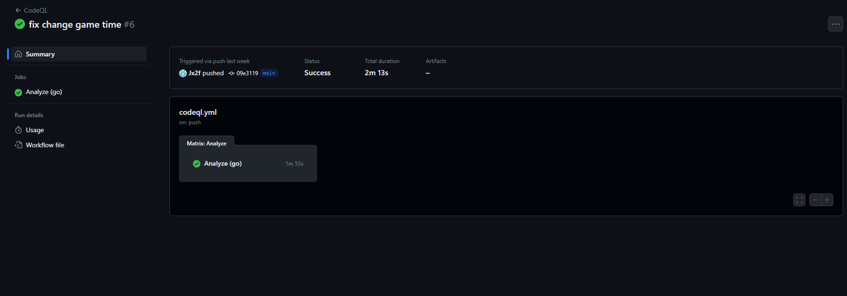This screenshot has height=296, width=847.
Task: Click the Run details section heading
Action: 29,115
